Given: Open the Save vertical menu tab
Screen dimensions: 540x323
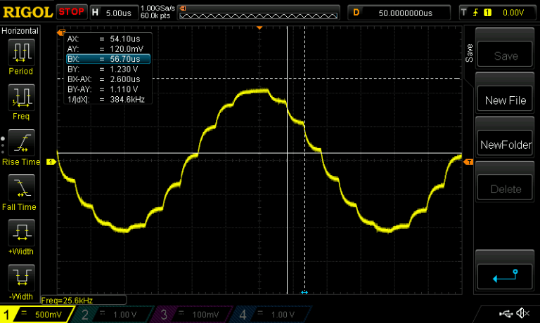Looking at the screenshot, I should coord(469,53).
